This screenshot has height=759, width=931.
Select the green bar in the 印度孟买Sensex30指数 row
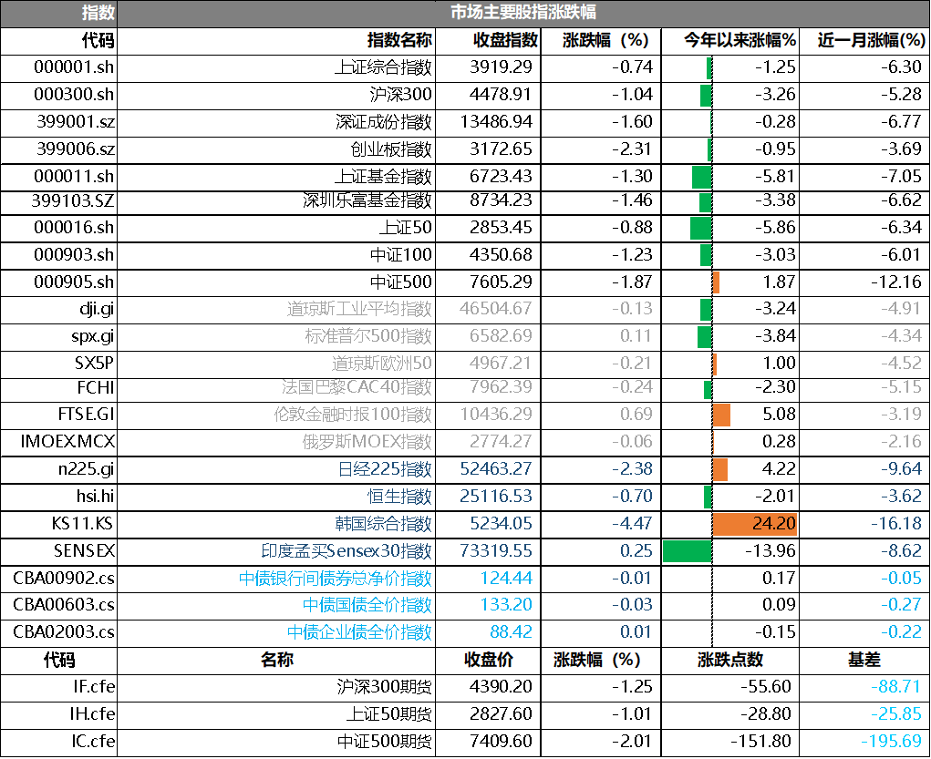pos(687,551)
